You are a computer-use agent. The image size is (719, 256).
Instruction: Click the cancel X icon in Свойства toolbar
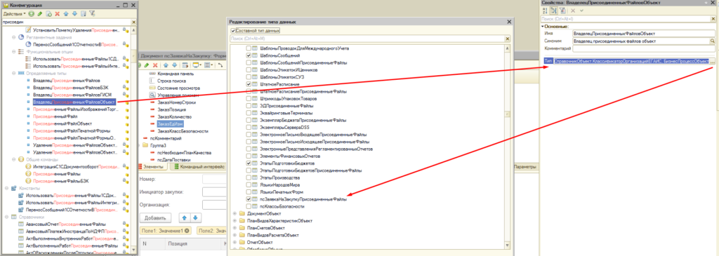click(573, 10)
